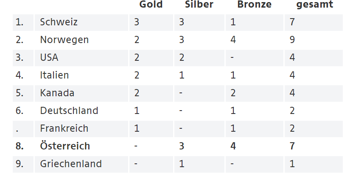Click rank 9. beside Griechenland
This screenshot has height=187, width=364.
point(19,164)
